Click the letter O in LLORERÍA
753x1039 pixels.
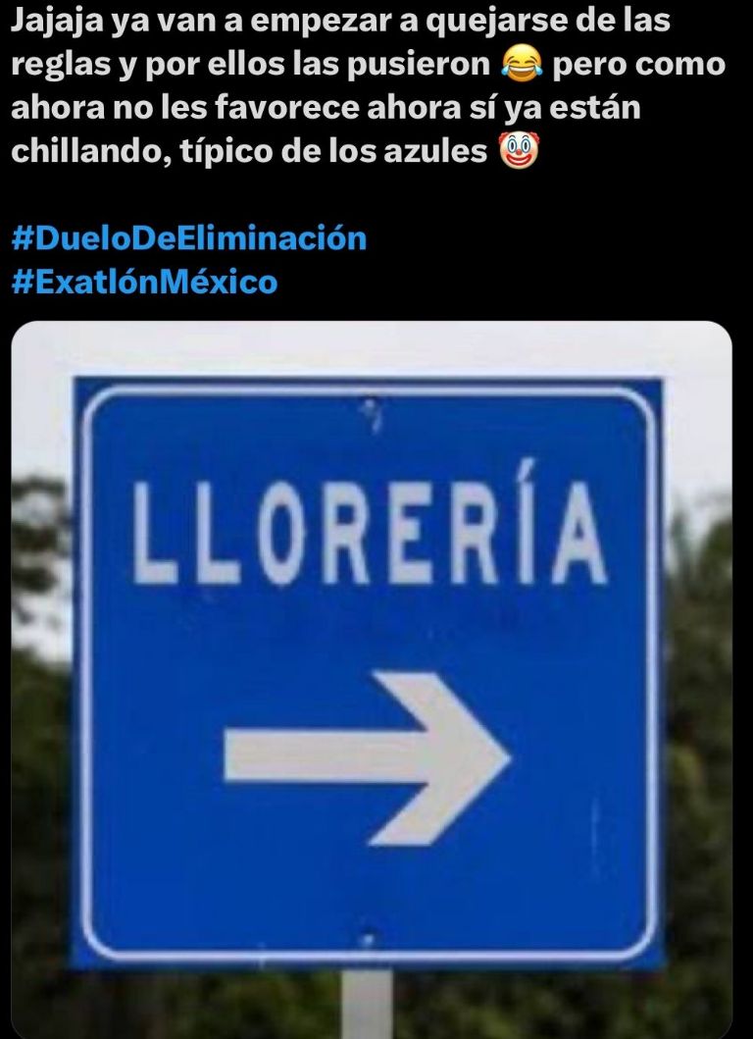[281, 533]
